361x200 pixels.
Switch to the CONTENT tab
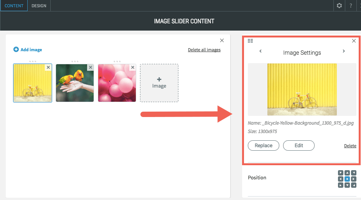pos(14,6)
